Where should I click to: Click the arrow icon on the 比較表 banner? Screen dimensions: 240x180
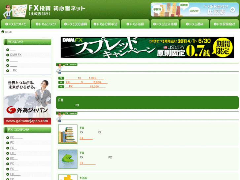(232, 10)
